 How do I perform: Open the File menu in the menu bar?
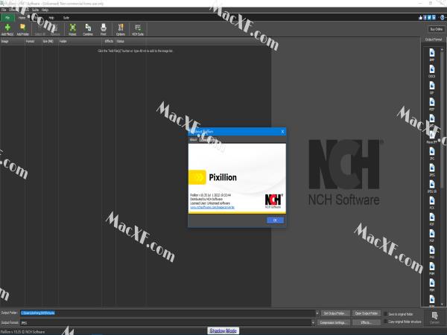pos(4,10)
